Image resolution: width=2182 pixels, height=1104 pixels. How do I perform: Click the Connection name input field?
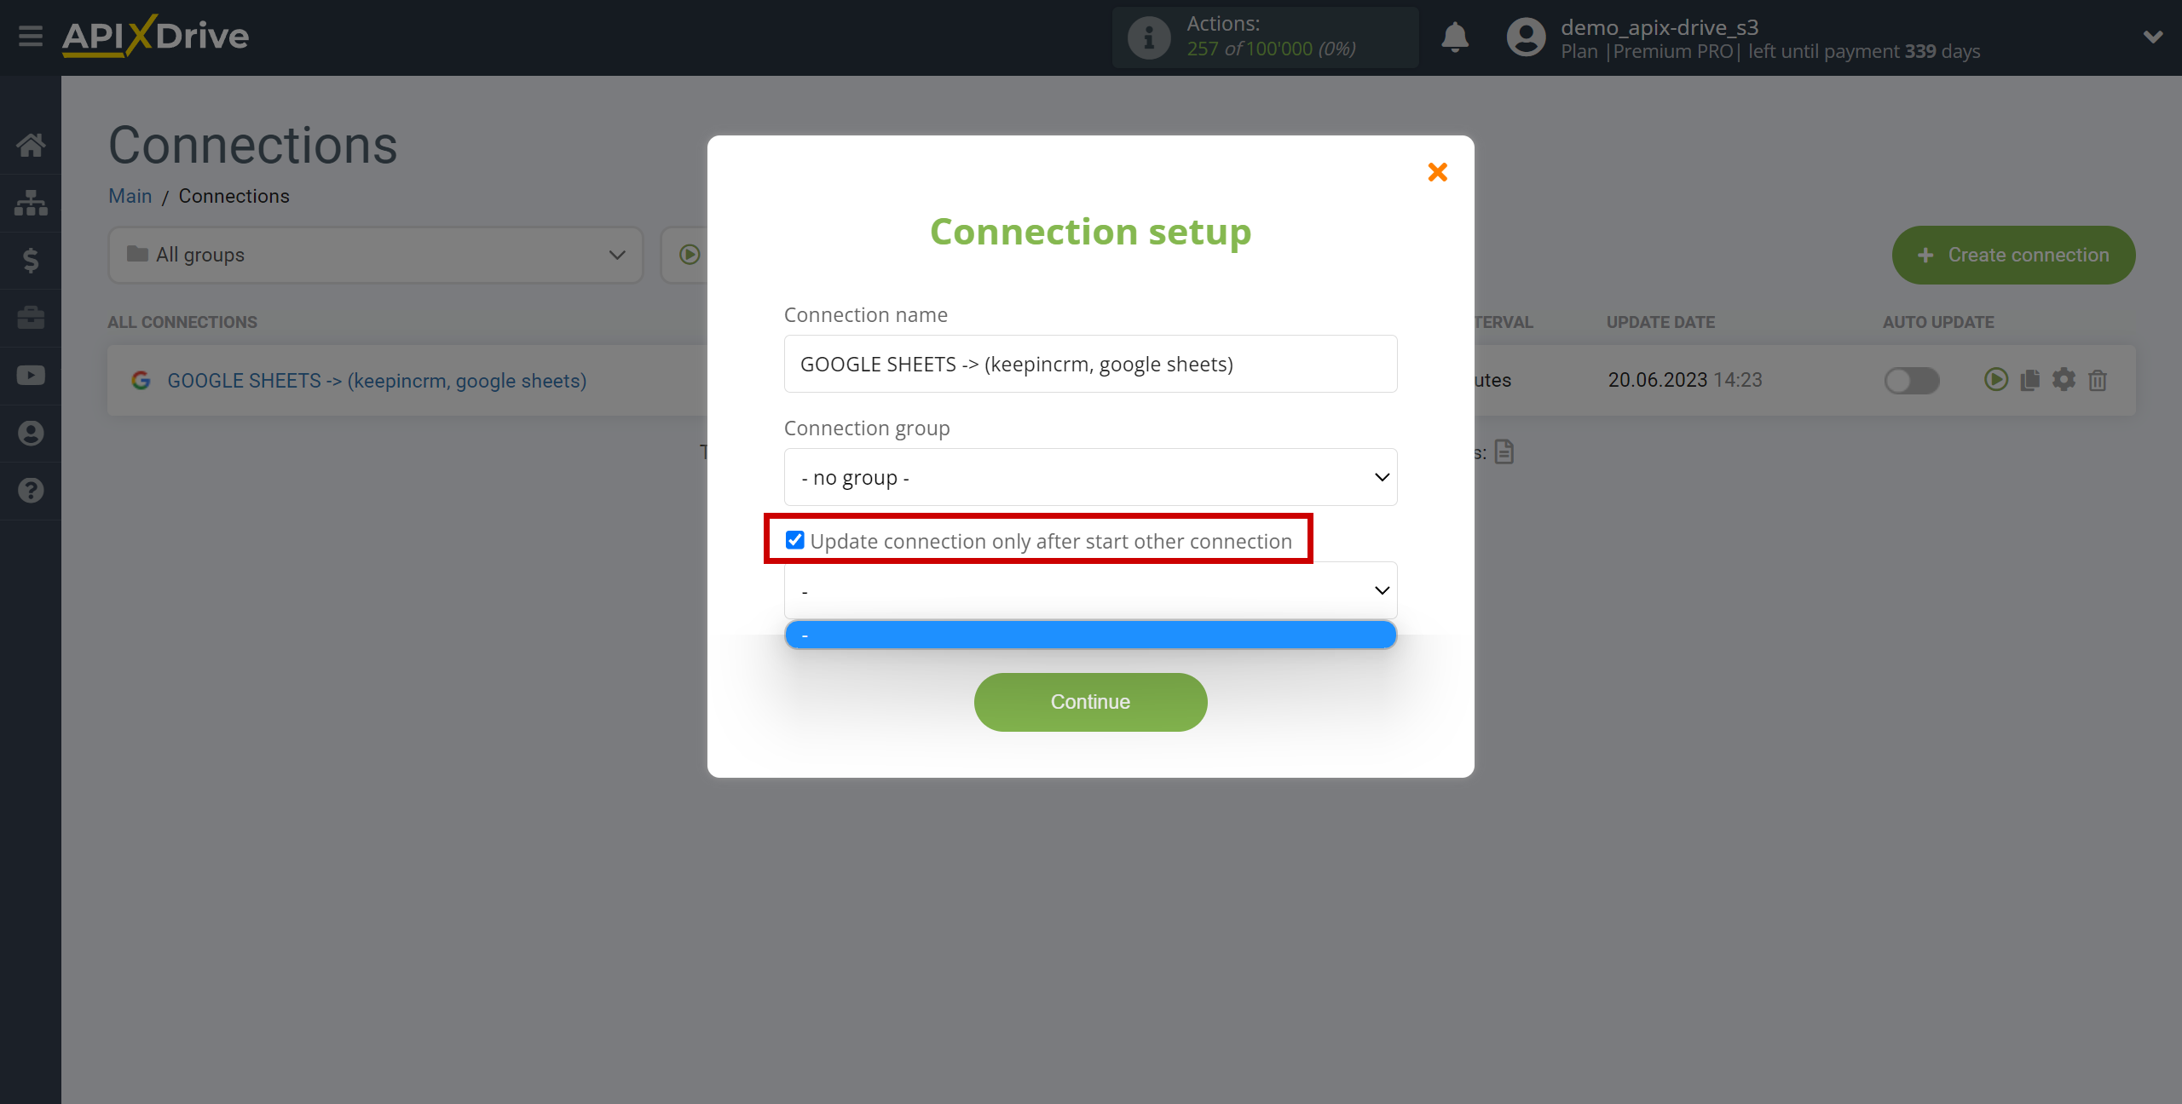coord(1090,363)
